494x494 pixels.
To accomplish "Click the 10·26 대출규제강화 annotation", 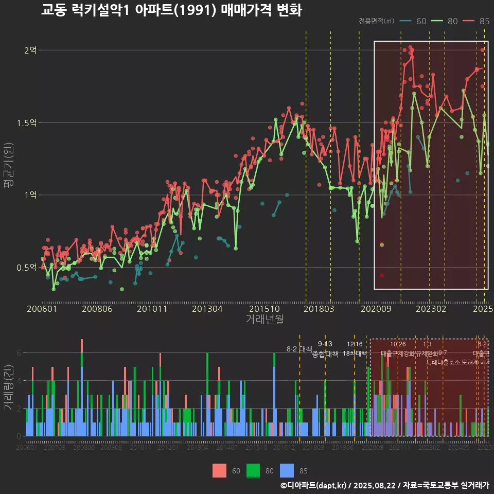I will (398, 348).
